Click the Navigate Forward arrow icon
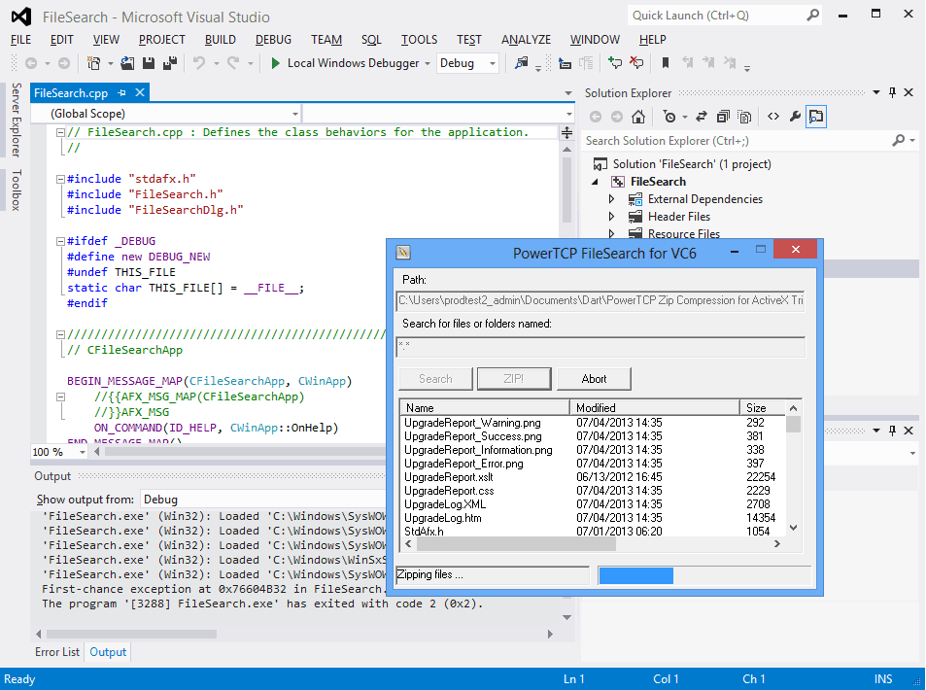 64,63
